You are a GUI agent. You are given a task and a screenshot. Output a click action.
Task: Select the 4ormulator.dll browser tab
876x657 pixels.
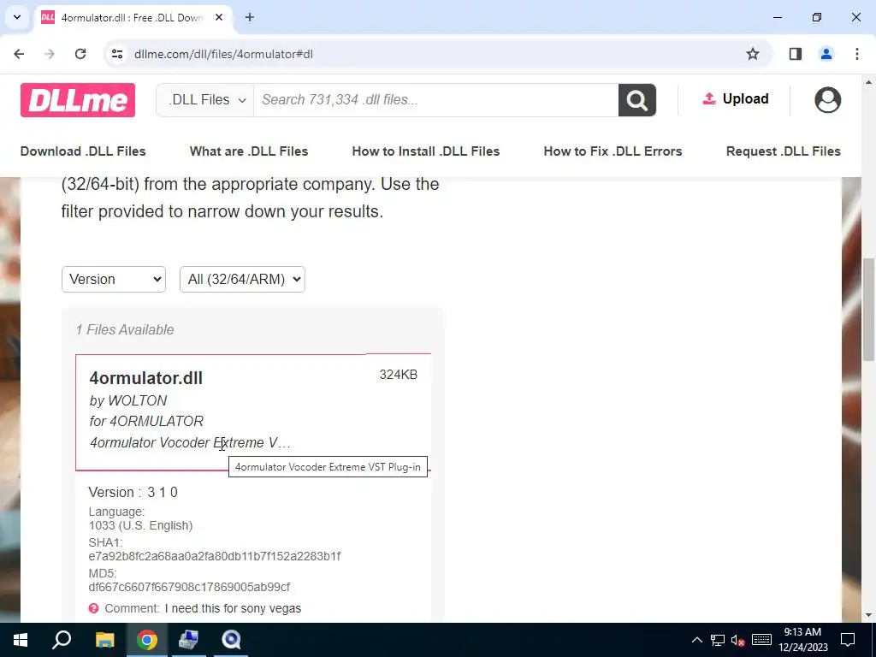click(132, 18)
